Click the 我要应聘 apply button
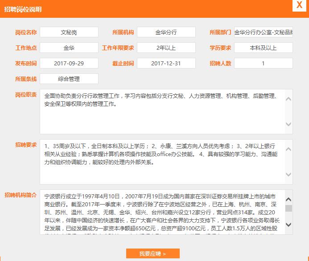 coord(152,253)
